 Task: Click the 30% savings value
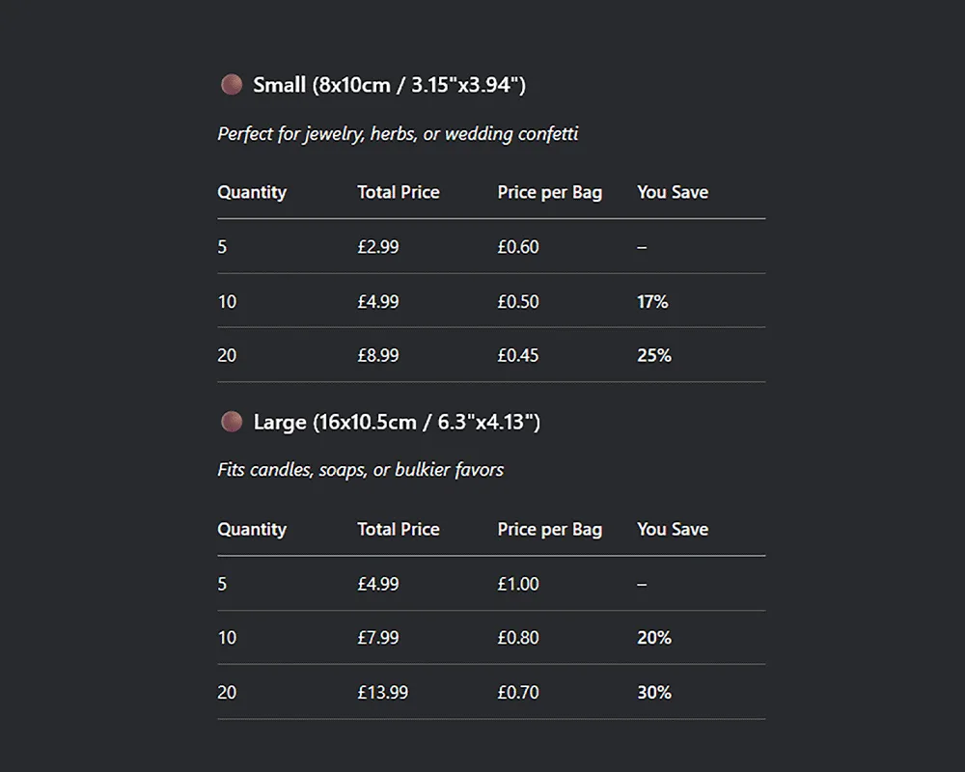point(653,692)
